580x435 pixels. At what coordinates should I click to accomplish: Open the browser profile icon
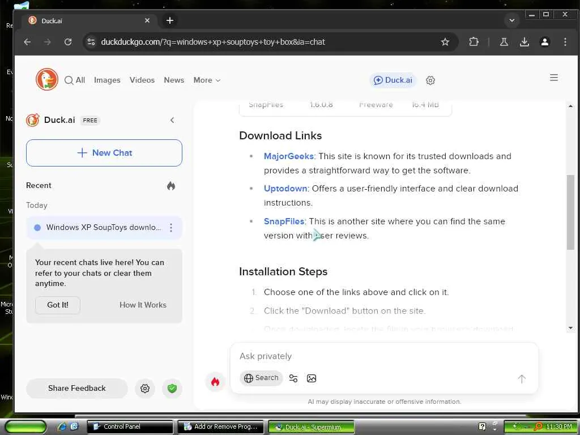[x=544, y=42]
